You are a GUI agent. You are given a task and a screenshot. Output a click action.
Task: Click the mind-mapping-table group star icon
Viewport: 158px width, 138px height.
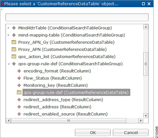pyautogui.click(x=14, y=35)
